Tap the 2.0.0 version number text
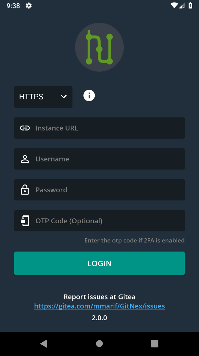 (99, 318)
